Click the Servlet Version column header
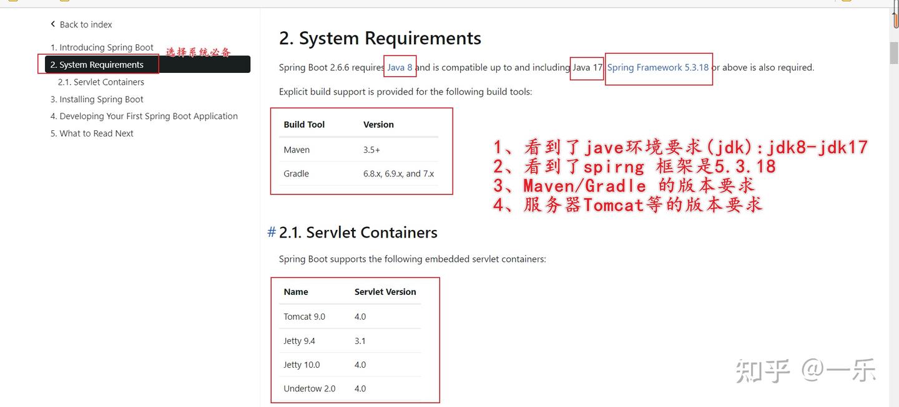The height and width of the screenshot is (407, 899). click(x=385, y=292)
